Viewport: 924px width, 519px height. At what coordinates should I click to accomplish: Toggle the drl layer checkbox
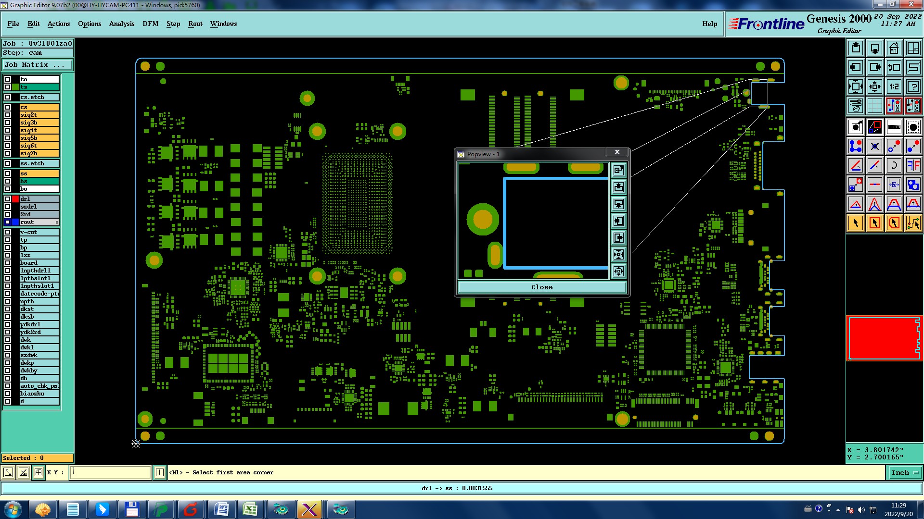click(x=8, y=199)
